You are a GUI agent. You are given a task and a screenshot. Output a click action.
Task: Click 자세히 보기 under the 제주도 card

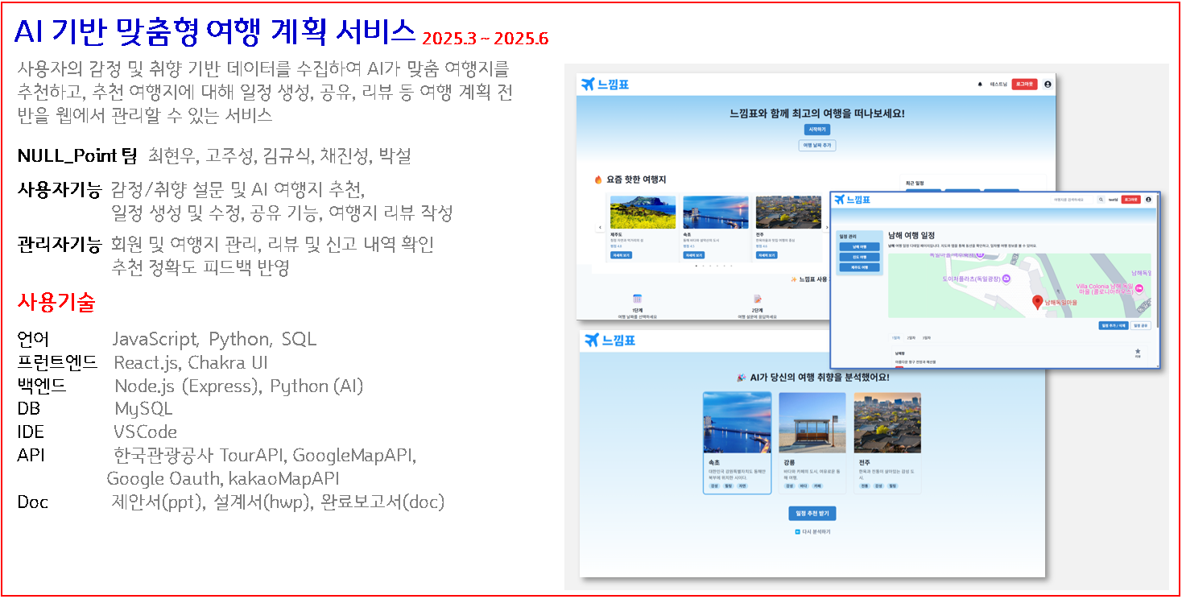tap(622, 255)
